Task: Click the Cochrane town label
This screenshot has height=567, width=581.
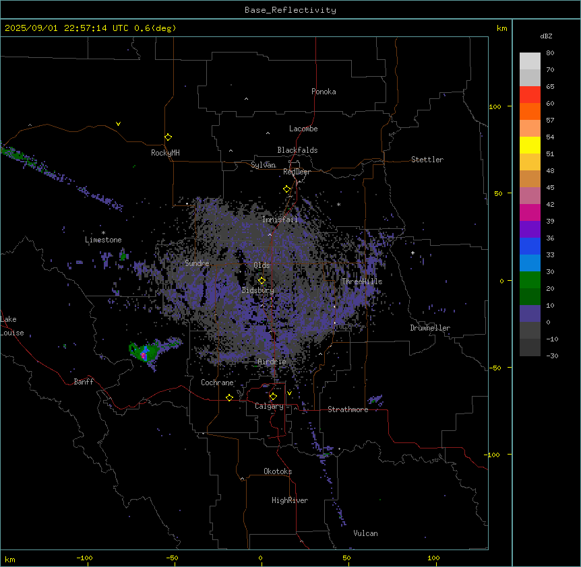Action: click(x=217, y=382)
